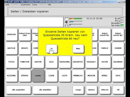Viewport: 130px width, 97px height.
Task: Click the application icon in the title bar
Action: tap(6, 2)
